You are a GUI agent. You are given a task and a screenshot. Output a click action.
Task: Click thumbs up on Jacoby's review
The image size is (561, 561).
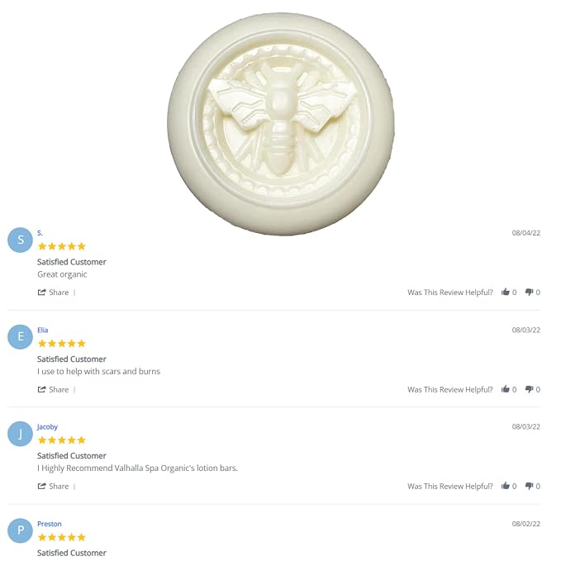[505, 486]
